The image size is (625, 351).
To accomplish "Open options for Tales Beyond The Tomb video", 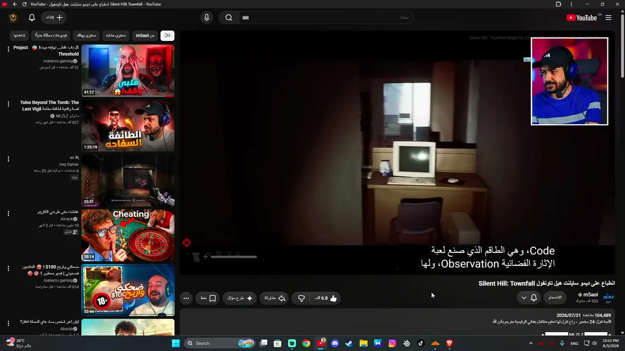I will pyautogui.click(x=8, y=104).
